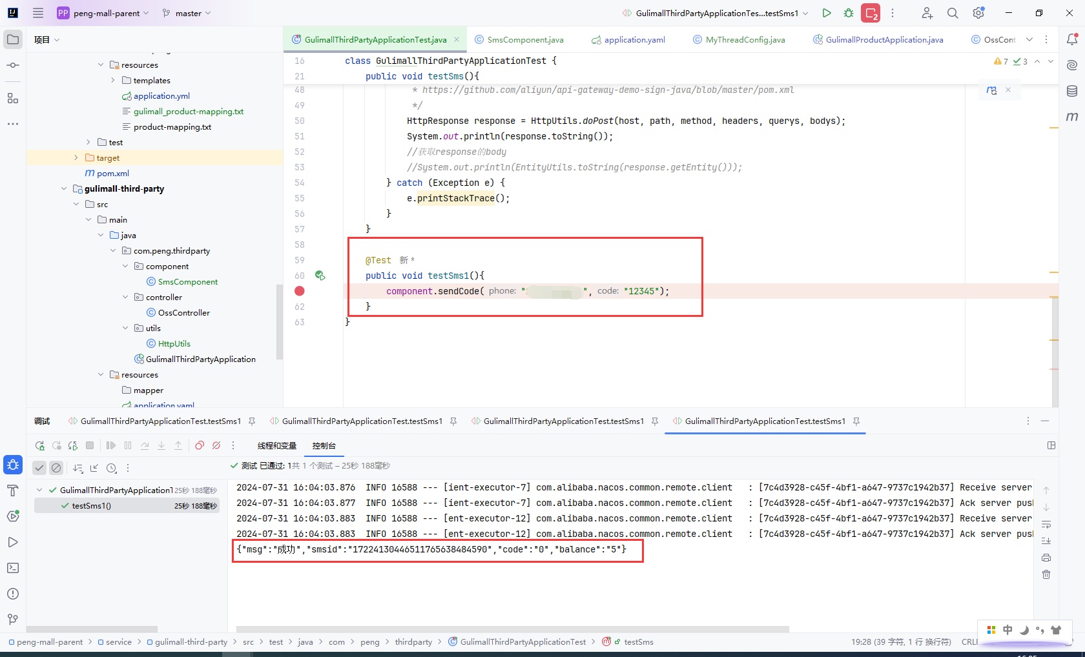Print console output with printer icon
The width and height of the screenshot is (1085, 657).
click(x=1046, y=558)
